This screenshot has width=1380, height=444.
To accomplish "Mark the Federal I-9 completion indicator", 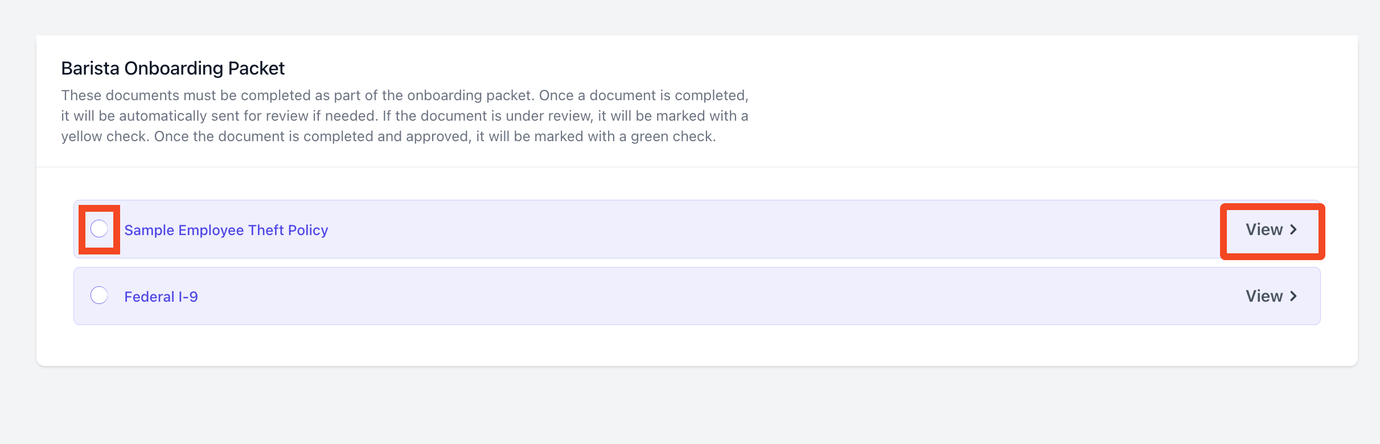I will pos(99,295).
